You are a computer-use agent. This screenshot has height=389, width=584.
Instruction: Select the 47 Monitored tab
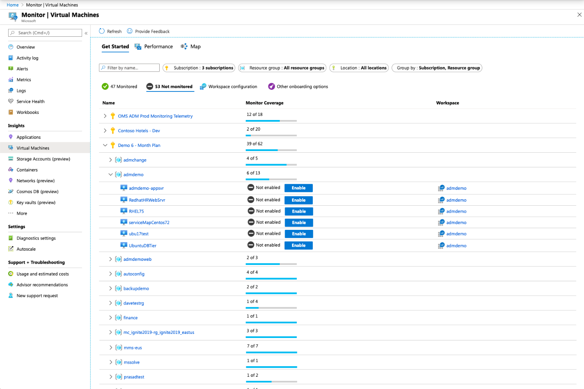(119, 87)
